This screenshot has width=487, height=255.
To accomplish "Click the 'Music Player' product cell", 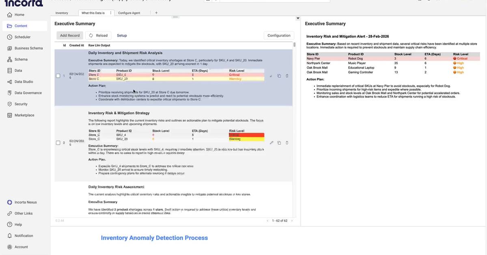I will (x=357, y=63).
